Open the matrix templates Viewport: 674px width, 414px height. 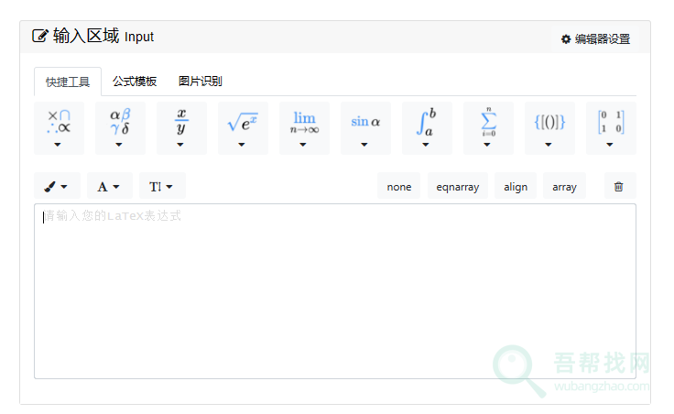click(x=611, y=128)
